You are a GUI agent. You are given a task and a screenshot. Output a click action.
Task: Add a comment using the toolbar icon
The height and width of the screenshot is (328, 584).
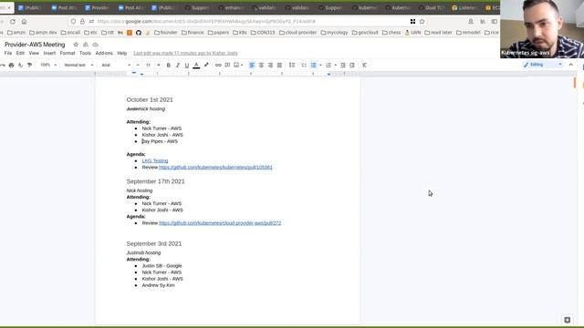(227, 65)
